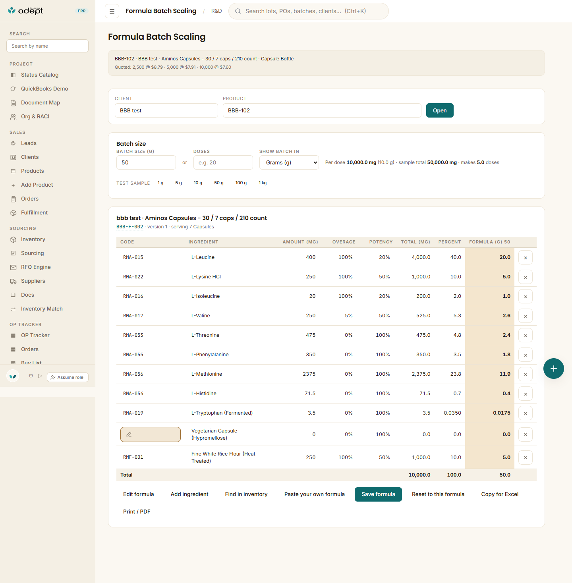Click the logout arrow icon

click(x=40, y=376)
